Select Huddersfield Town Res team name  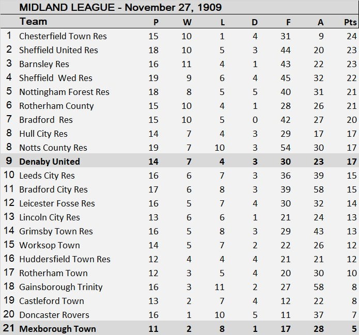click(x=65, y=259)
